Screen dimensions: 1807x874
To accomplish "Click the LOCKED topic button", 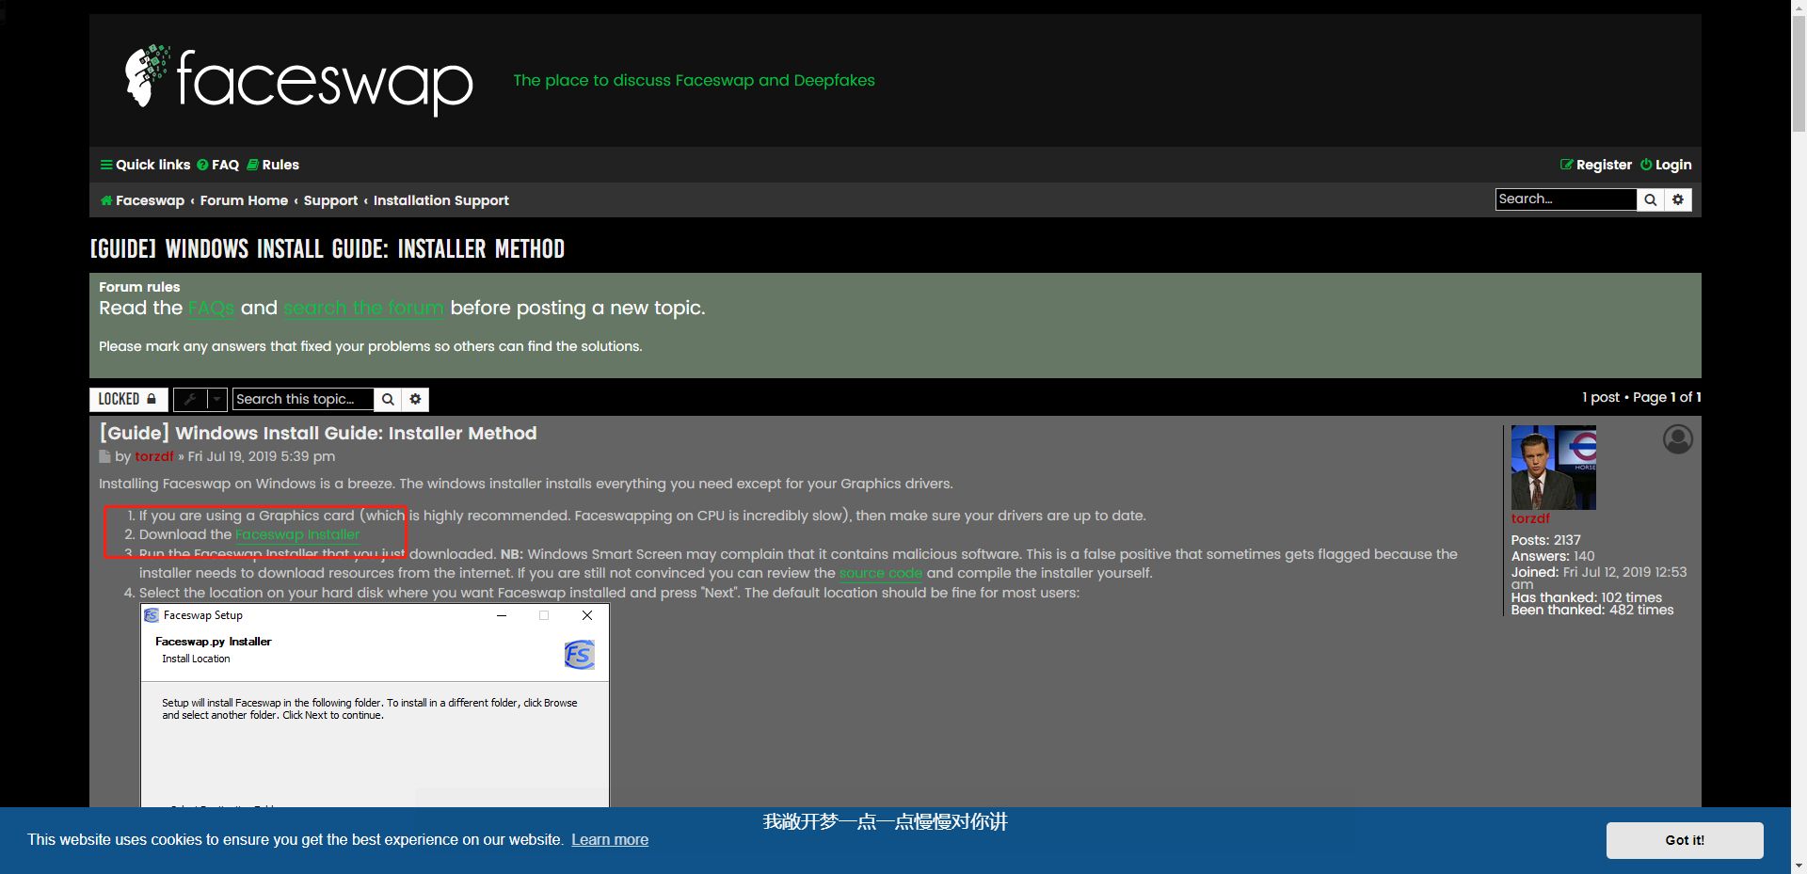I will coord(128,400).
